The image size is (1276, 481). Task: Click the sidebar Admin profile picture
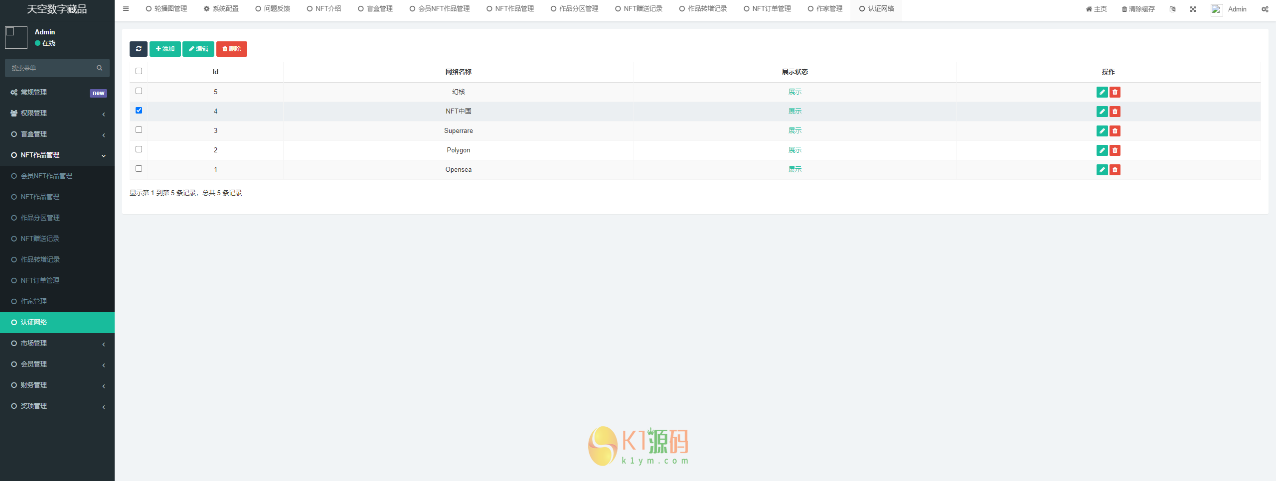(x=16, y=38)
